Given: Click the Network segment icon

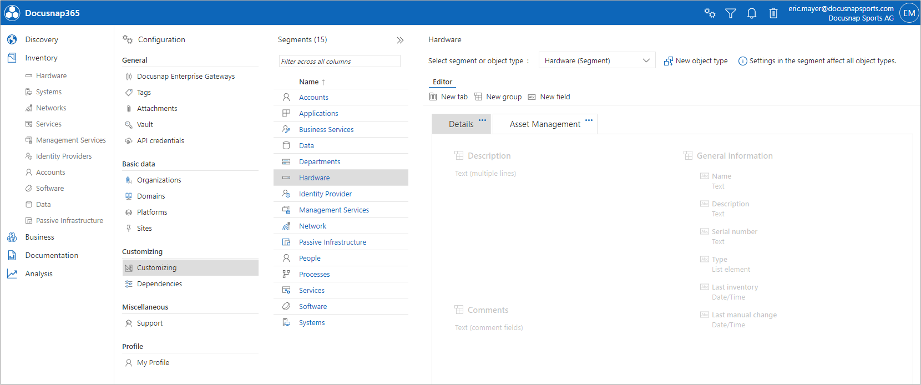Looking at the screenshot, I should click(286, 226).
